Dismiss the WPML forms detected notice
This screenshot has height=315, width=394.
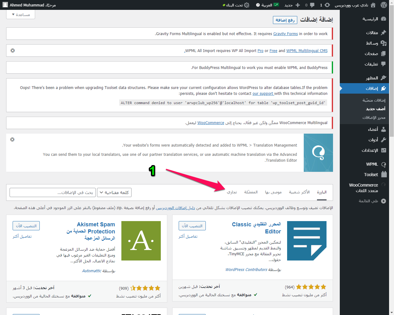(x=12, y=139)
